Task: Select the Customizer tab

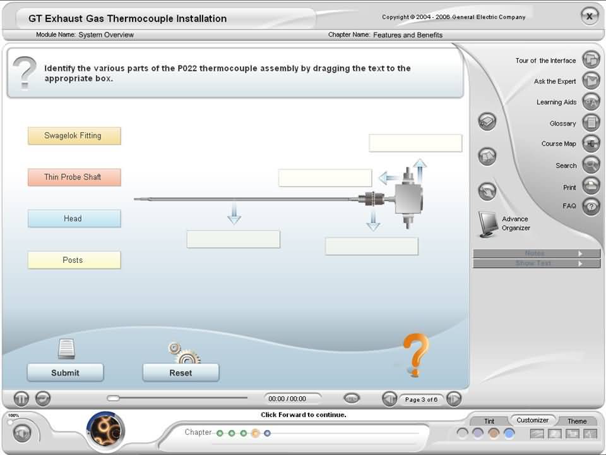Action: pos(532,420)
